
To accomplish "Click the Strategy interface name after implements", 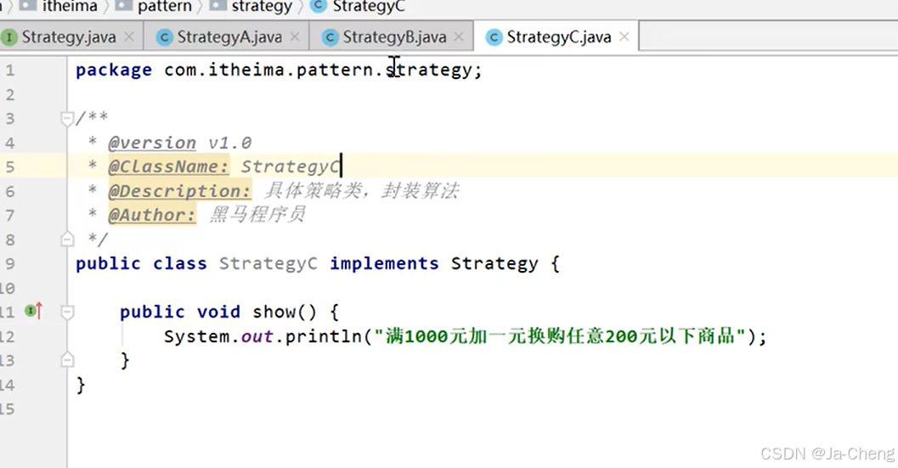I will (494, 264).
